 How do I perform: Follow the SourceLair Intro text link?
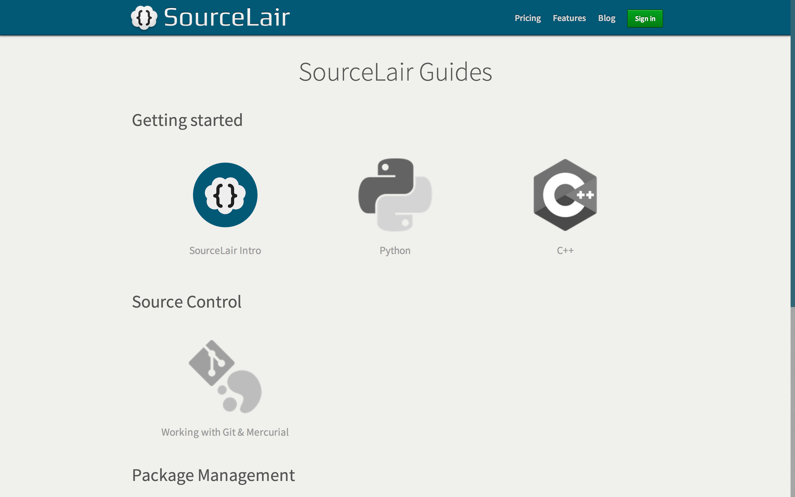pos(225,250)
